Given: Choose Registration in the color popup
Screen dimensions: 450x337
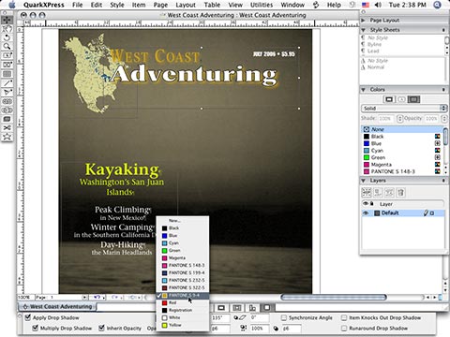Looking at the screenshot, I should [183, 310].
